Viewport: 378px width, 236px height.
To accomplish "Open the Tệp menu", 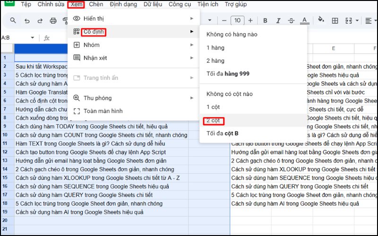I will [26, 4].
